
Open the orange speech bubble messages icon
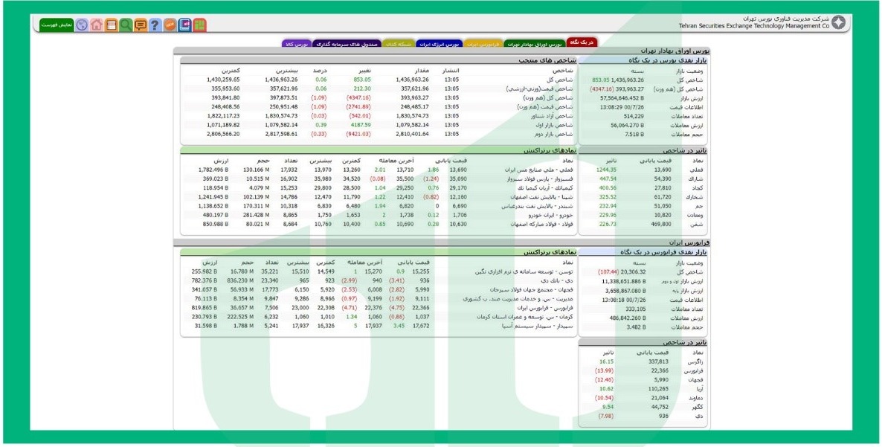pyautogui.click(x=141, y=25)
